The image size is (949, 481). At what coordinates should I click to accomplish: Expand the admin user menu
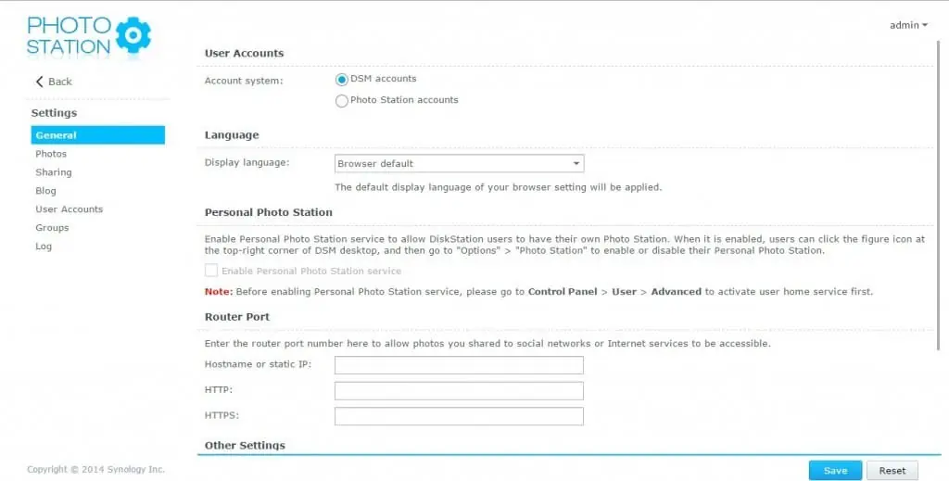pos(908,25)
